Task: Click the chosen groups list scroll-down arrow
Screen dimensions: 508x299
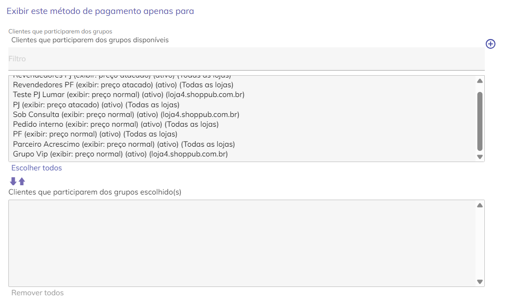Action: [480, 281]
